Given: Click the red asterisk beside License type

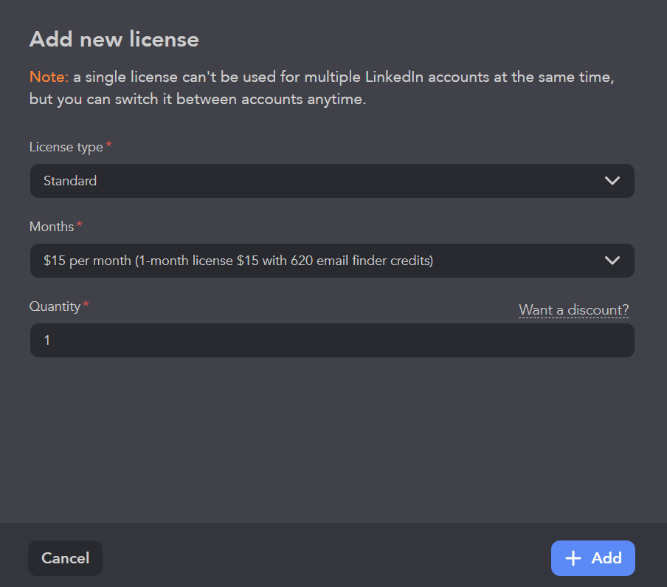Looking at the screenshot, I should pyautogui.click(x=108, y=145).
